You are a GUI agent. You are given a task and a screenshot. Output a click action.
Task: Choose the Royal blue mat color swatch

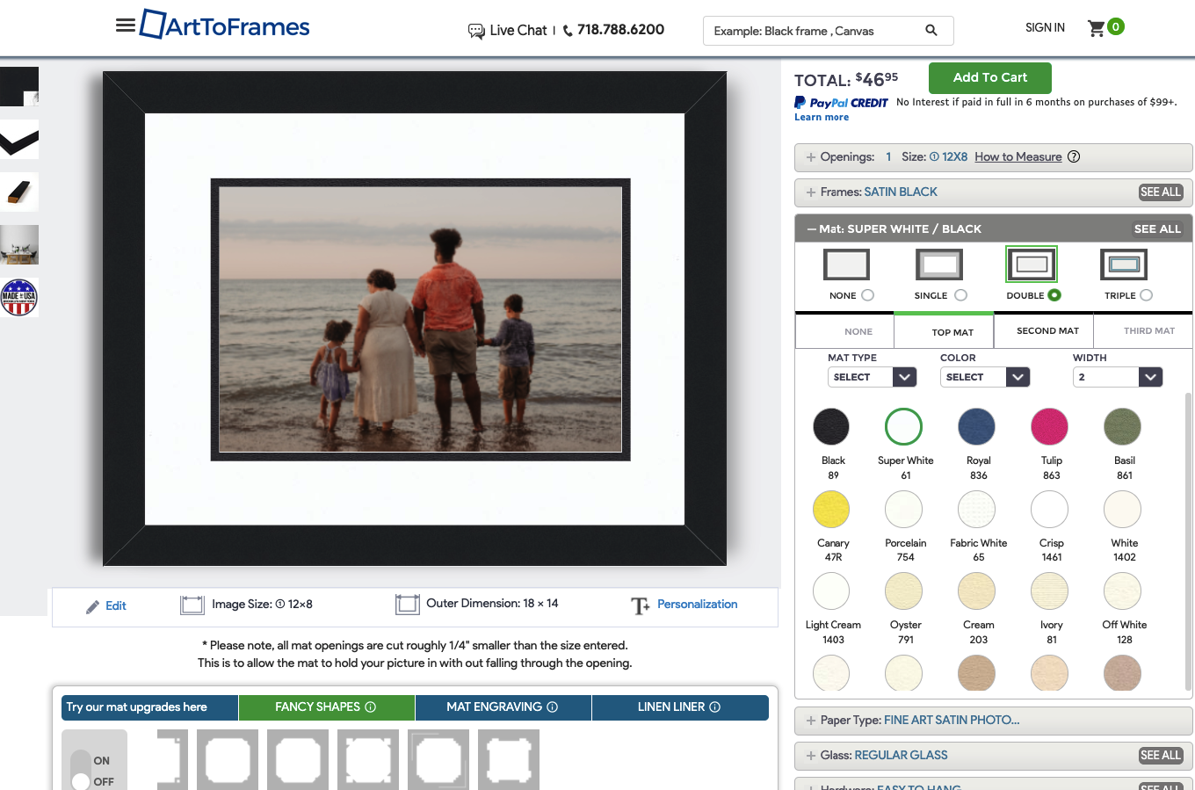(x=976, y=427)
